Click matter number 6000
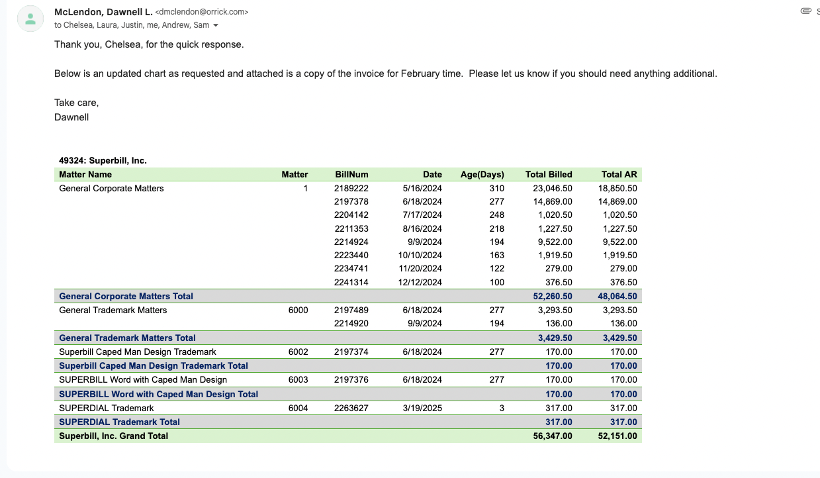 298,310
